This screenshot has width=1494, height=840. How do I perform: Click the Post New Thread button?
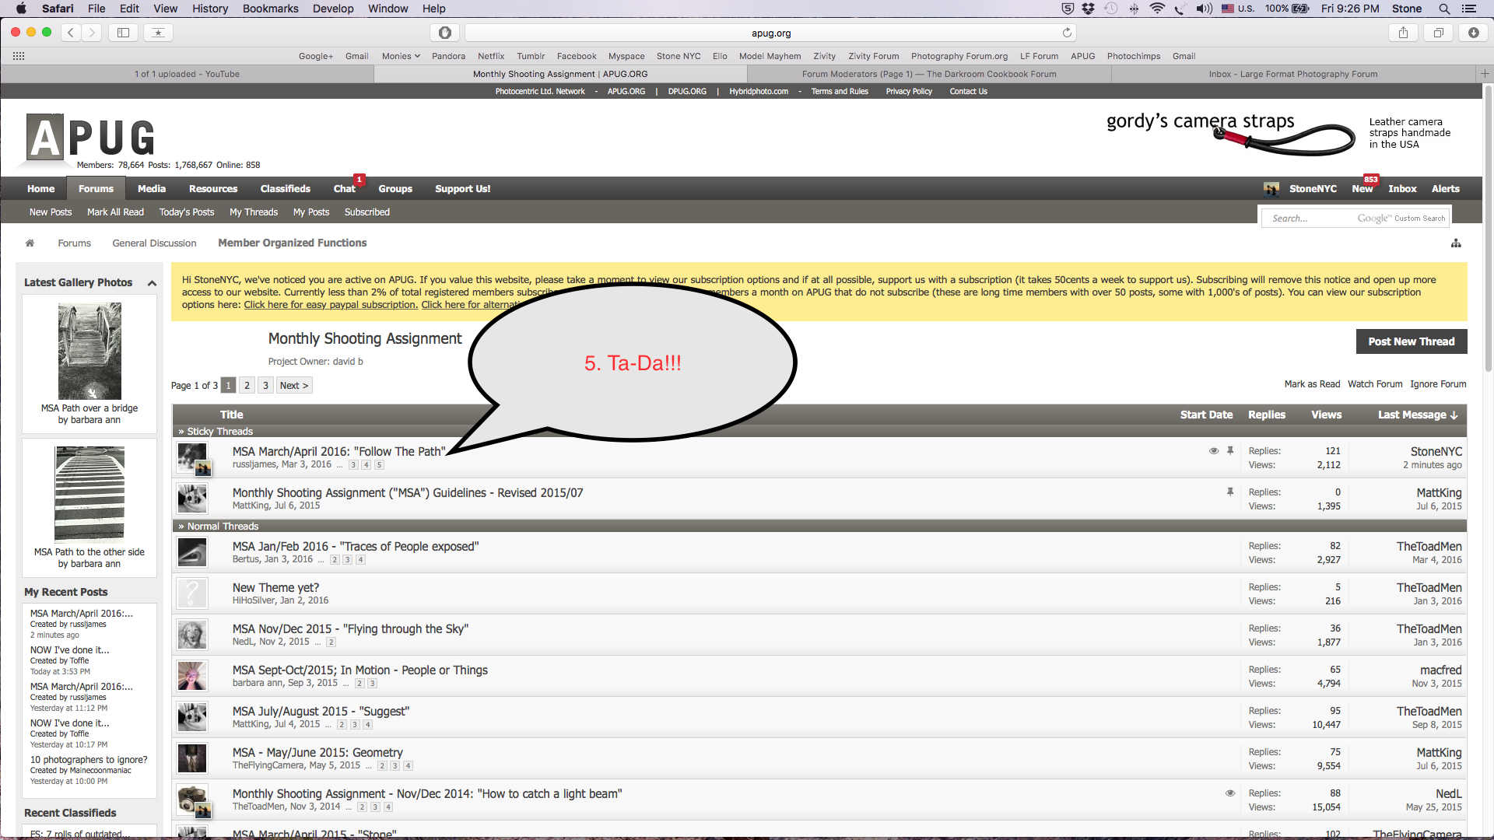pos(1411,341)
